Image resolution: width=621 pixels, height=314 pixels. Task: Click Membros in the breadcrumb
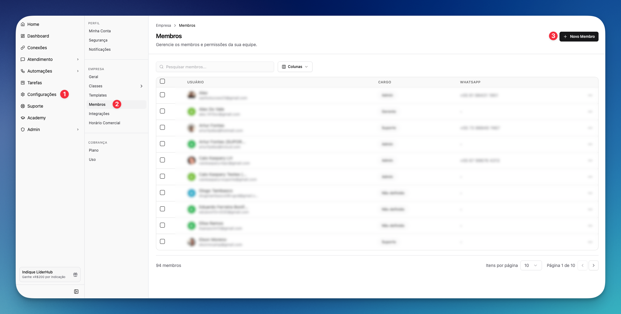tap(187, 26)
